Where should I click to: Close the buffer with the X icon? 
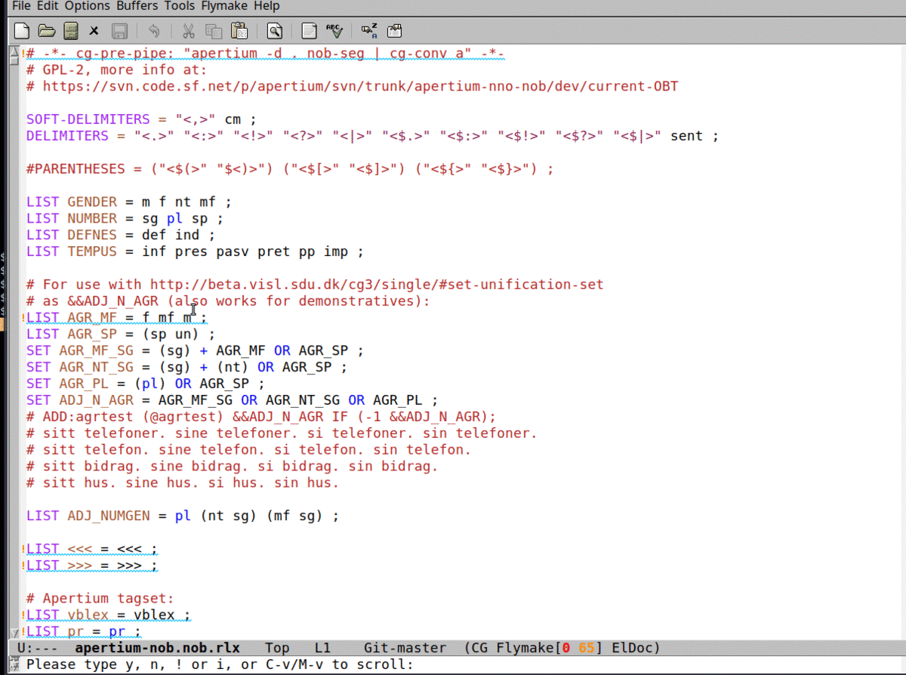click(x=94, y=31)
